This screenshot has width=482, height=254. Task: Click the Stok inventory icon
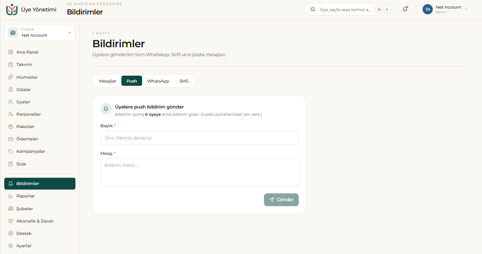pos(11,164)
